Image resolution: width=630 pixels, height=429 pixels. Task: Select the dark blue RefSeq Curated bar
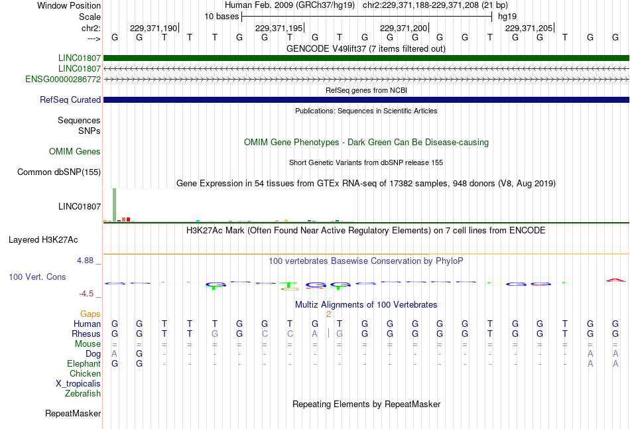366,99
